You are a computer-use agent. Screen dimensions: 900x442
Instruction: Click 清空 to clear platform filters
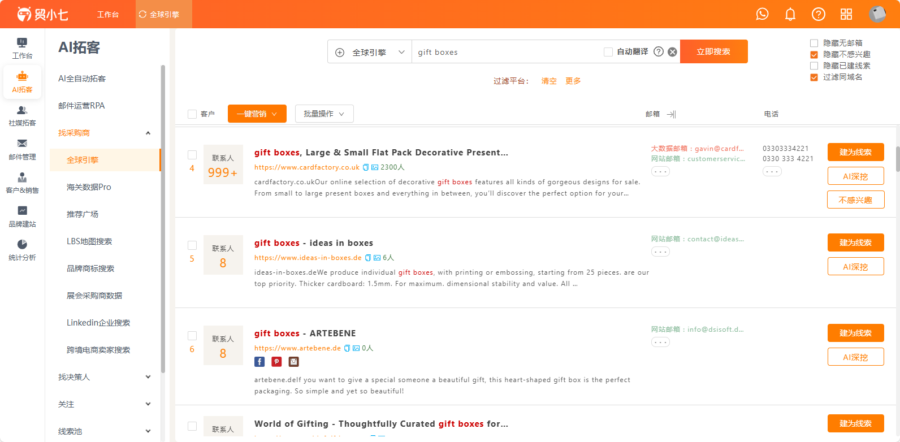click(x=549, y=81)
